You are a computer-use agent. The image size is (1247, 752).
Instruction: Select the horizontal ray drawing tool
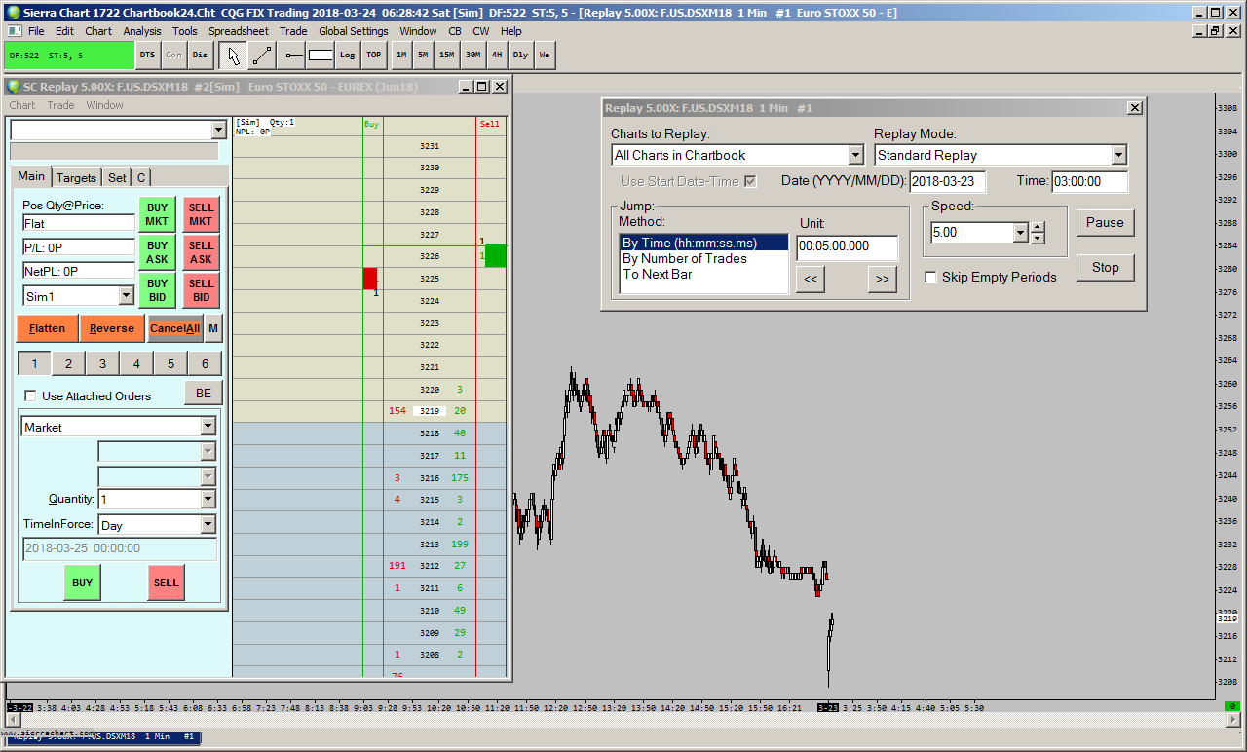click(x=293, y=56)
